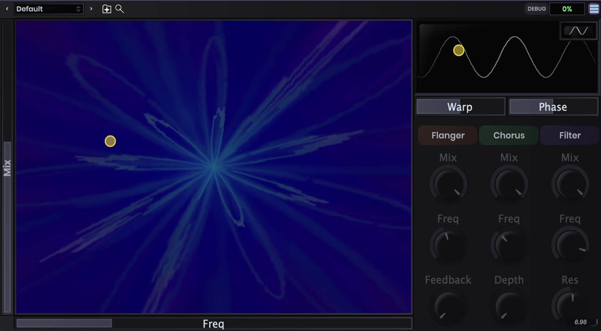
Task: Click the 0% CPU readout
Action: 567,9
